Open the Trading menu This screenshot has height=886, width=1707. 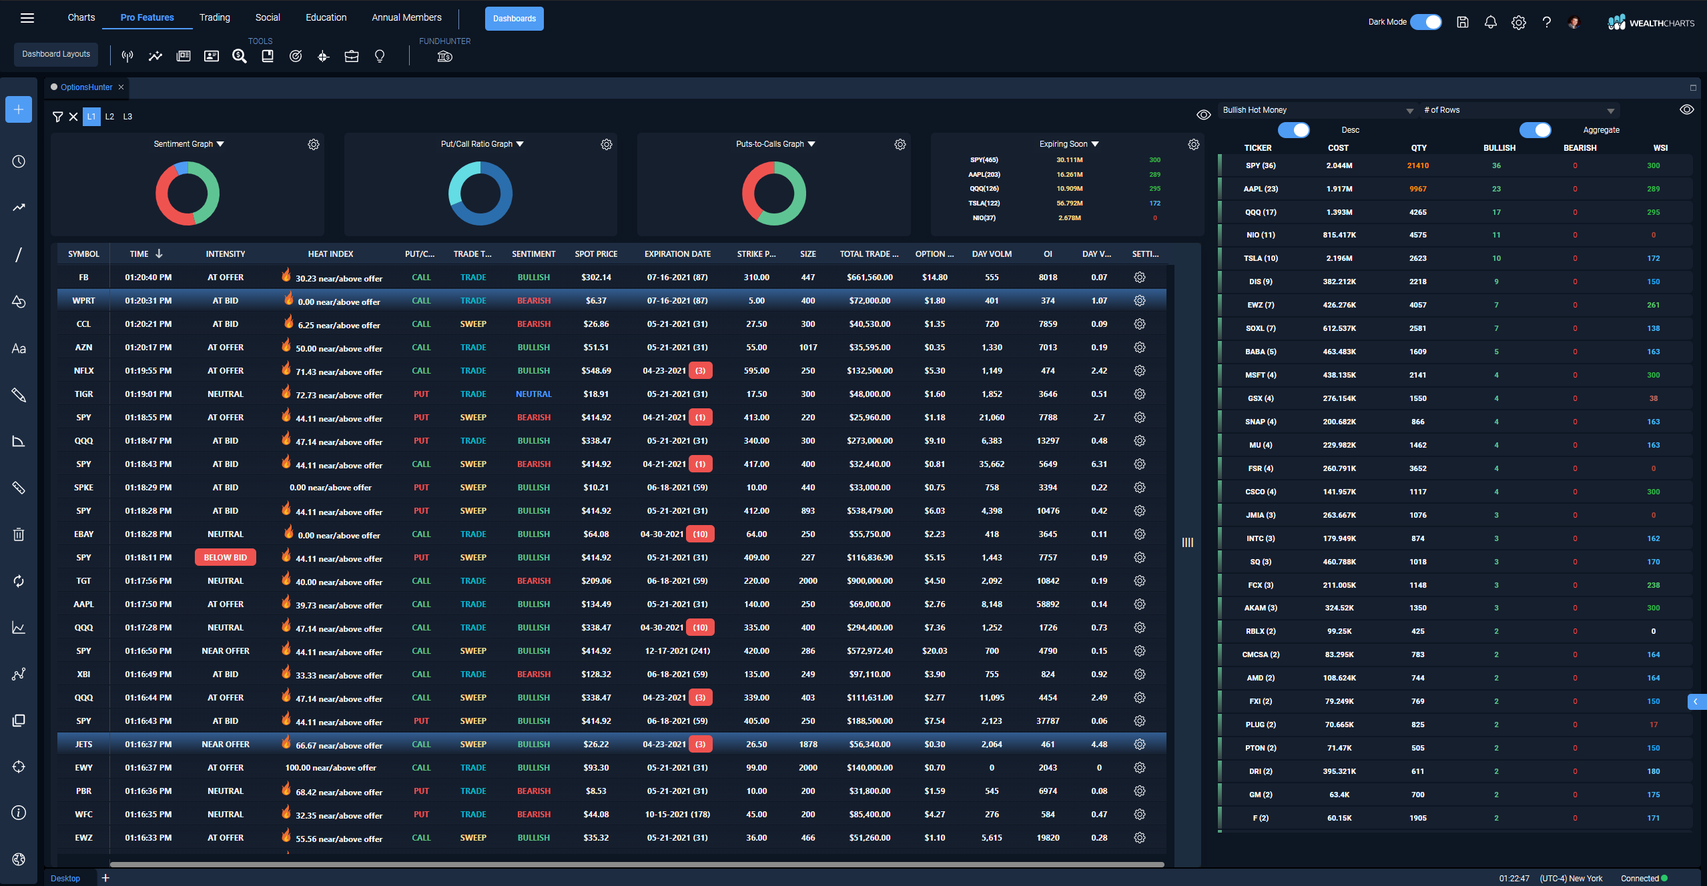pos(215,17)
